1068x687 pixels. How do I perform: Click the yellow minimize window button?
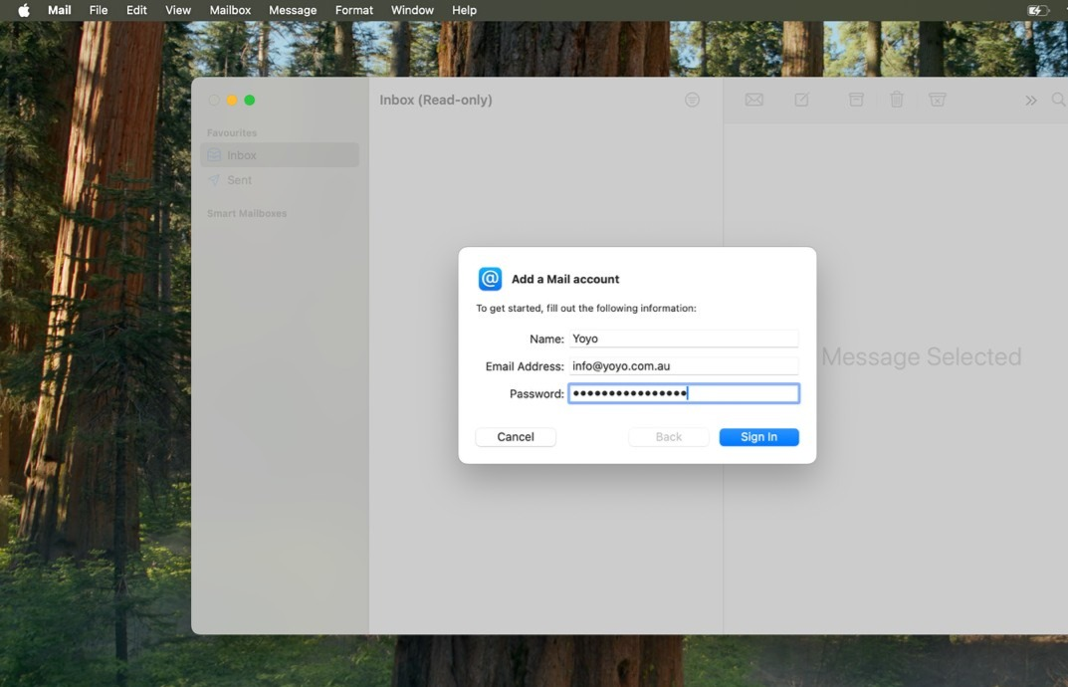232,101
